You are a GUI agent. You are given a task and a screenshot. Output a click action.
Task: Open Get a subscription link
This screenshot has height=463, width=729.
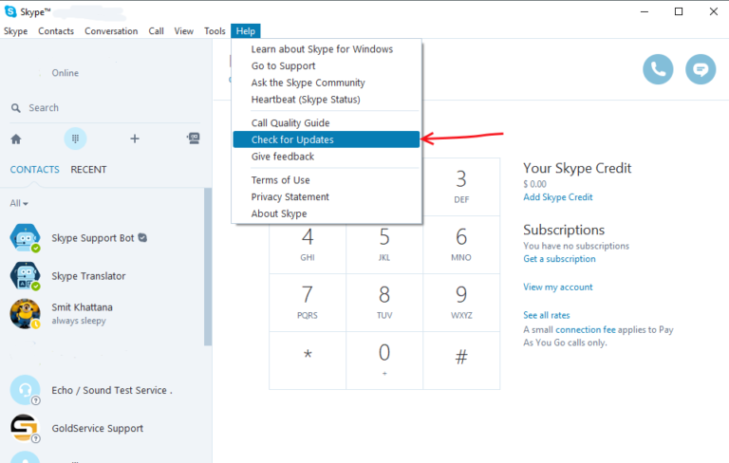(x=559, y=259)
